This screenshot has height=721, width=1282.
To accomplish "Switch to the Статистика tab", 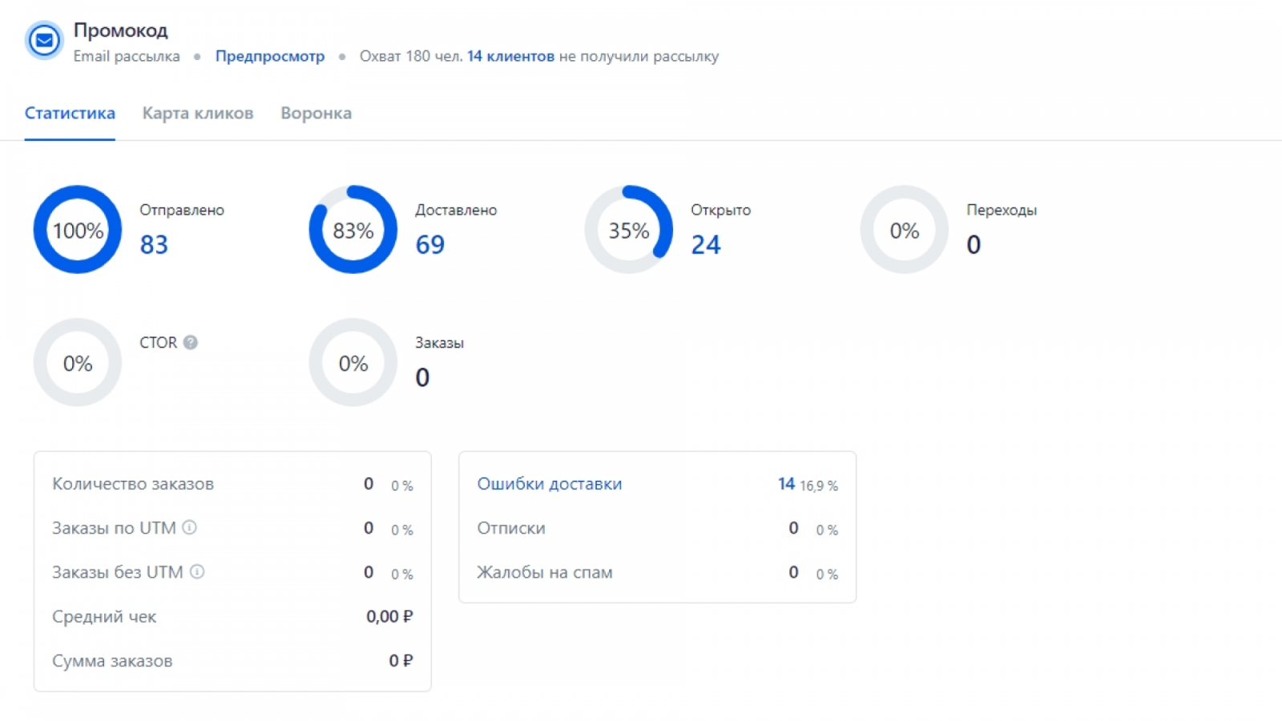I will coord(70,113).
